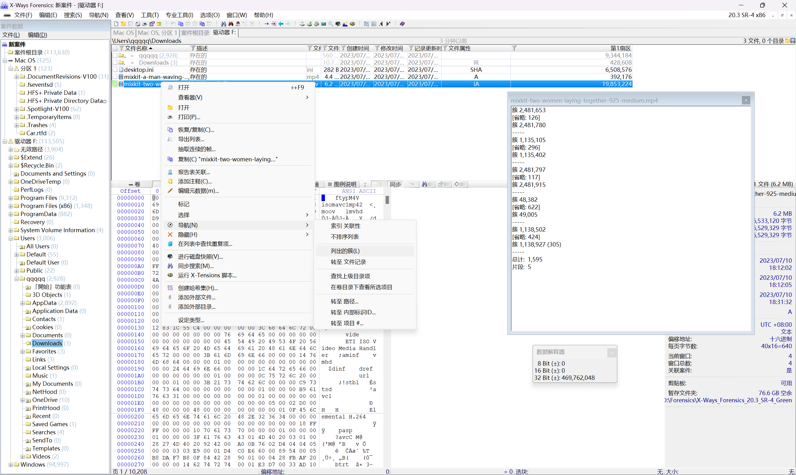This screenshot has width=796, height=475.
Task: Click the 同步 button above the hex view
Action: point(395,184)
